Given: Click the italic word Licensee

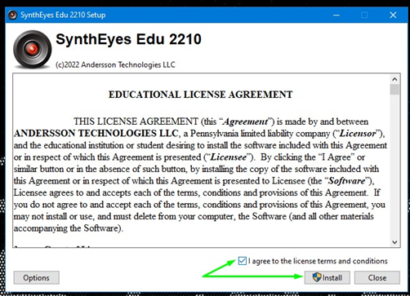Looking at the screenshot, I should pos(229,157).
